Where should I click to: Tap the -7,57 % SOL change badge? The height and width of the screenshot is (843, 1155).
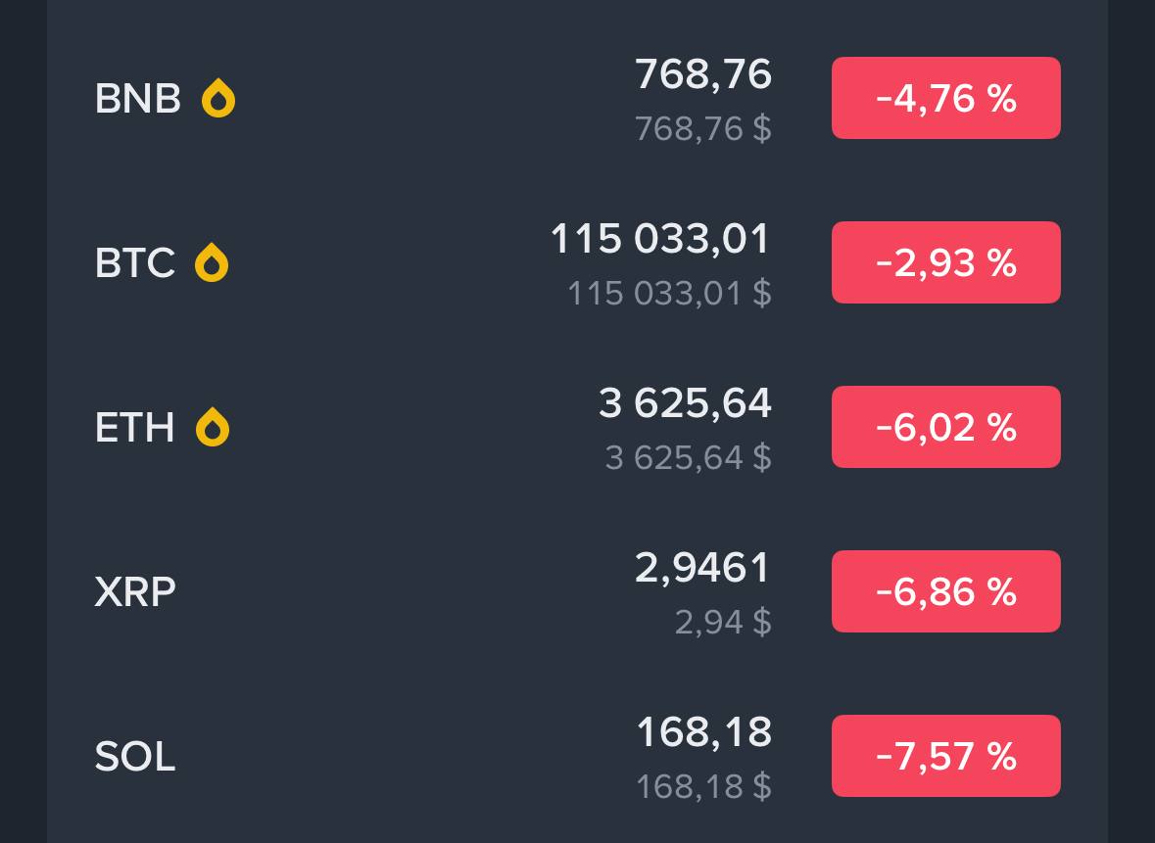(945, 756)
